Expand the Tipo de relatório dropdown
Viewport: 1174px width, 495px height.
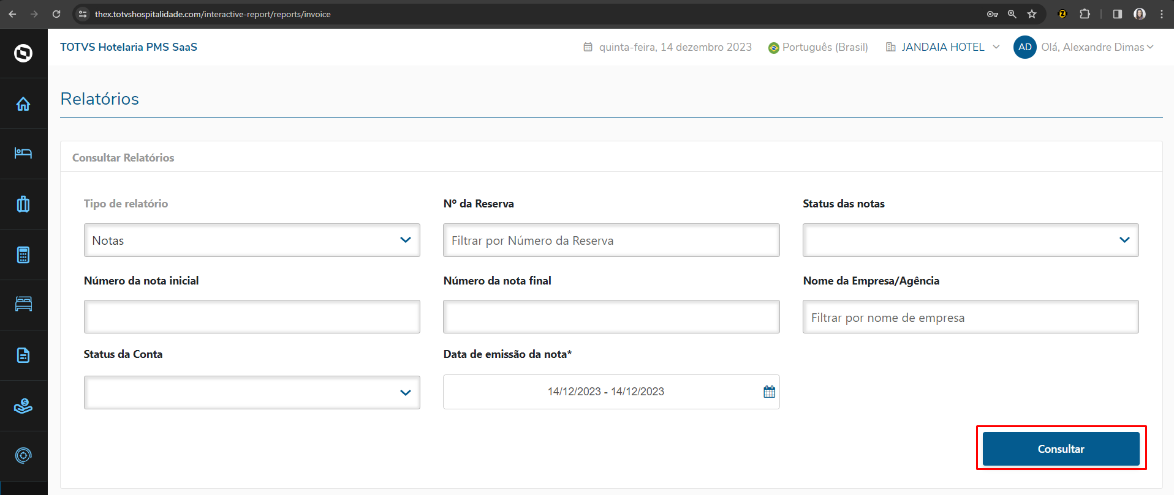252,240
